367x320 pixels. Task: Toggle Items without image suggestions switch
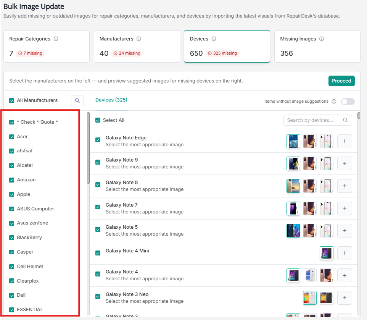pyautogui.click(x=348, y=102)
